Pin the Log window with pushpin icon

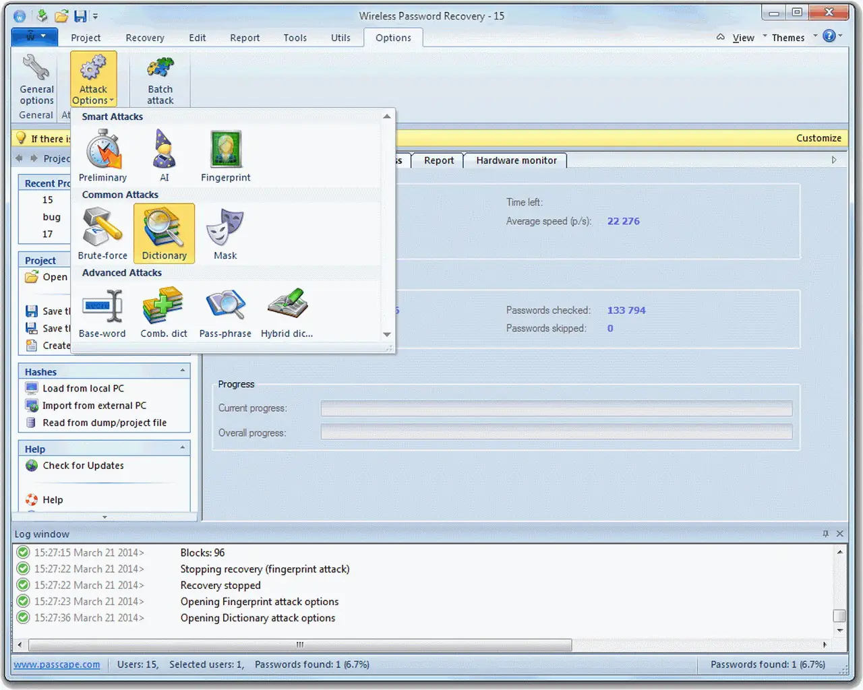point(825,534)
